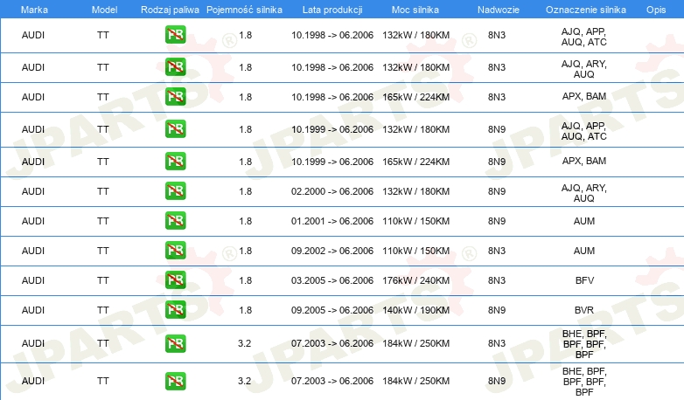Select the 1.8 capacity in the 02.2000 row

pyautogui.click(x=245, y=191)
